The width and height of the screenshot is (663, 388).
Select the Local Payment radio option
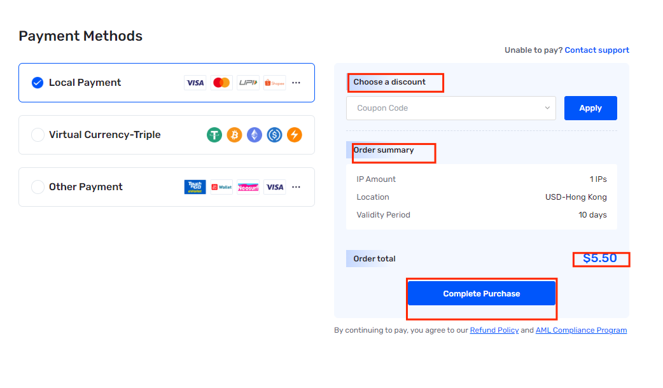click(x=38, y=83)
